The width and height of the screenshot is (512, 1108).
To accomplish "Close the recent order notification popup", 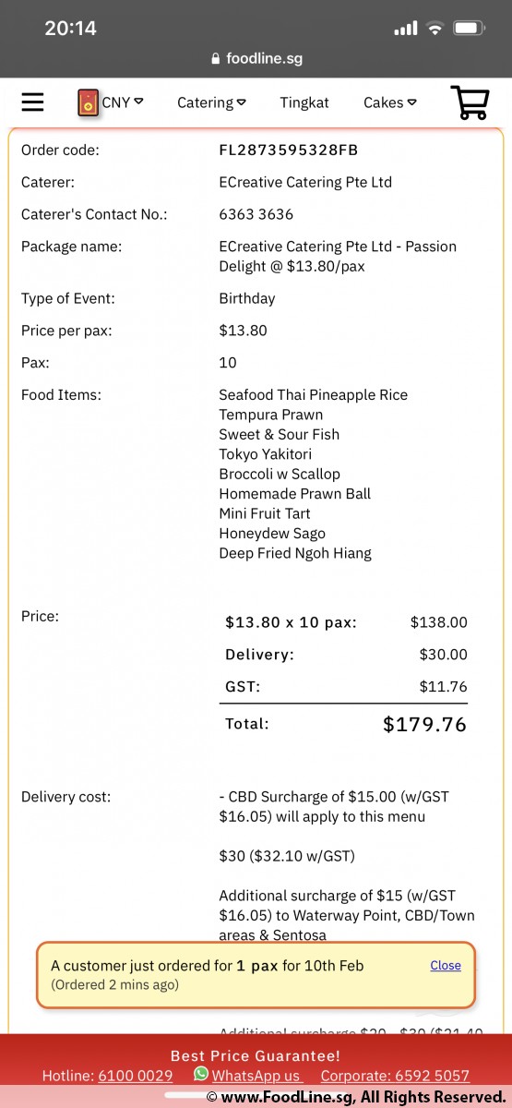I will (x=446, y=965).
